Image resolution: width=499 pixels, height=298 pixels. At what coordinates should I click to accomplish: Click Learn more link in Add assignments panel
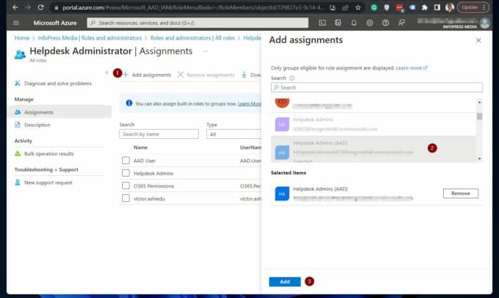tap(411, 68)
